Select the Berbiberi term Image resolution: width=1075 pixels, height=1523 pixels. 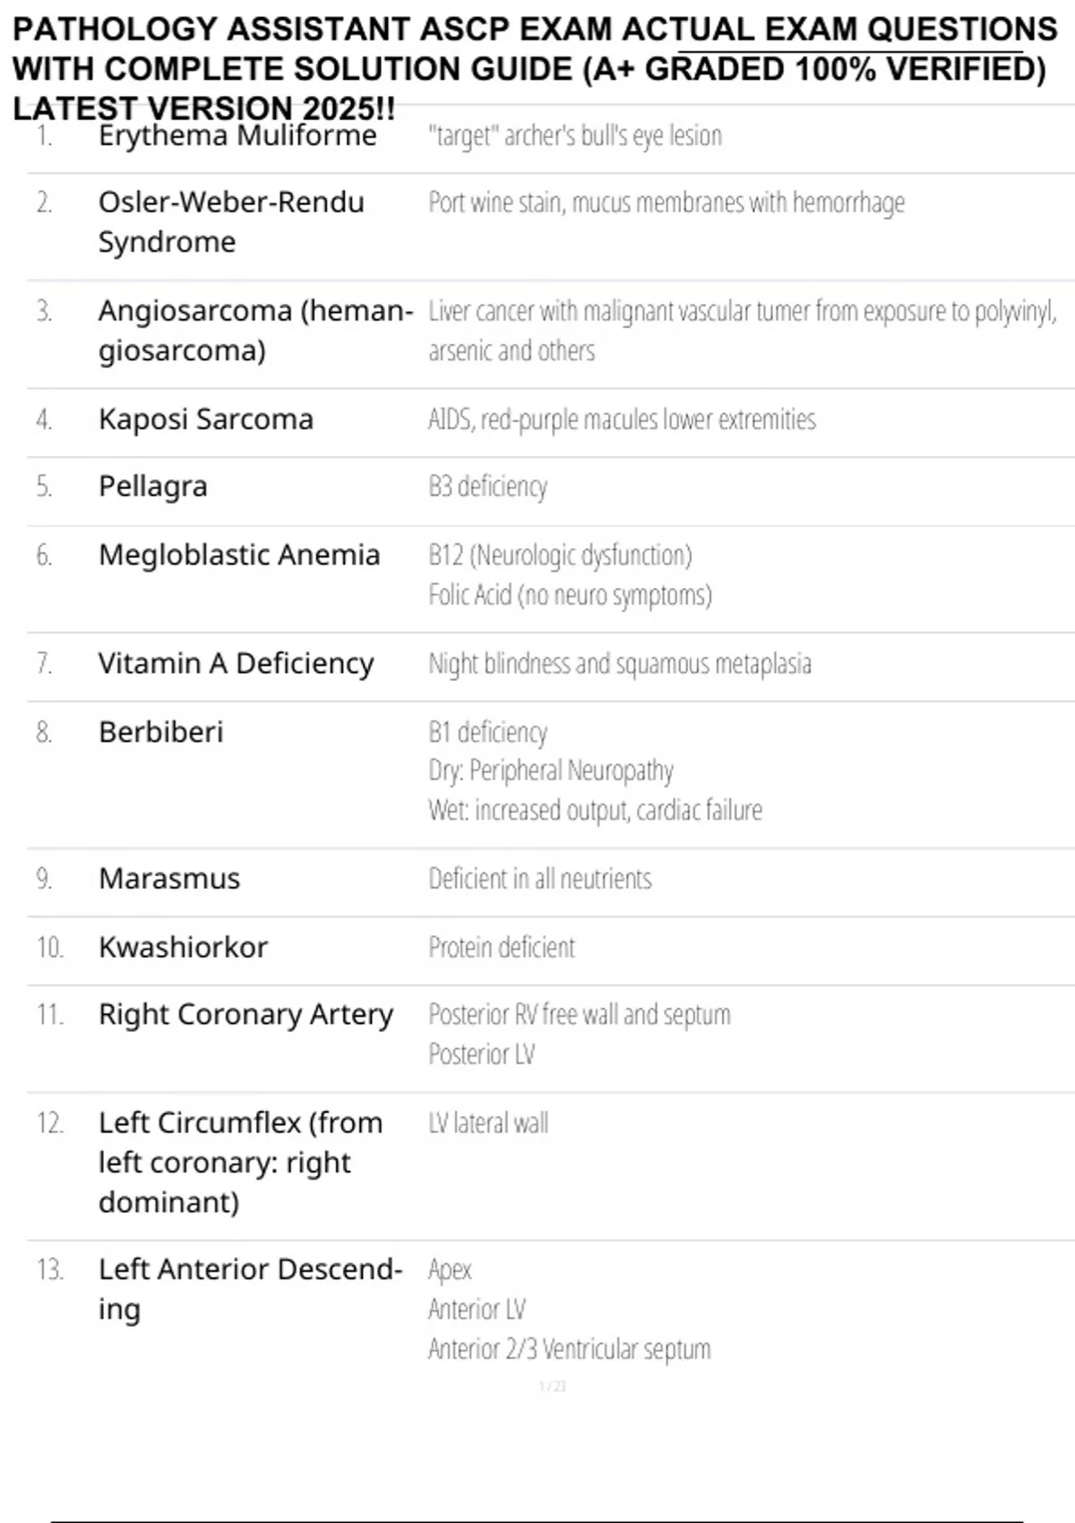(161, 732)
